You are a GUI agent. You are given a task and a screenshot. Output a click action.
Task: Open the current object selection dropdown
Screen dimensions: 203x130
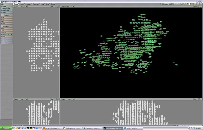pyautogui.click(x=170, y=4)
